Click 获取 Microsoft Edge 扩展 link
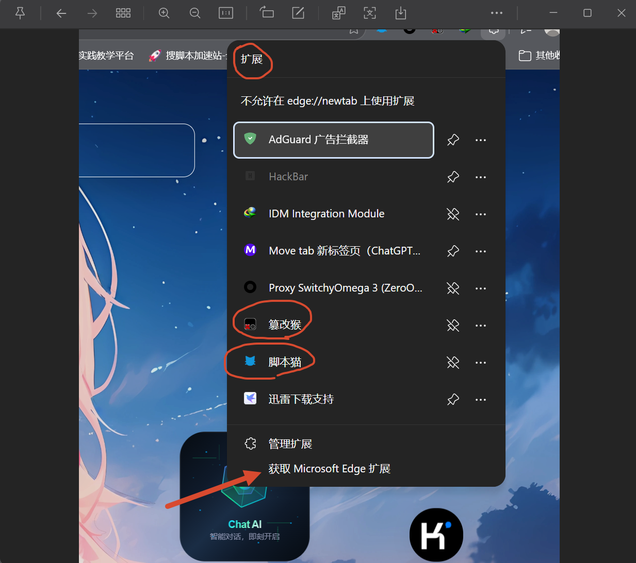The width and height of the screenshot is (636, 563). [329, 469]
